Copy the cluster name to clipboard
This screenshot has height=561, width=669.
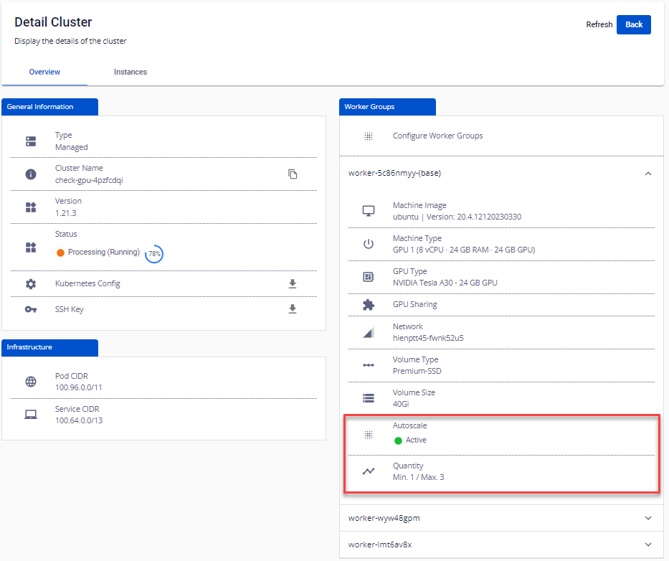pyautogui.click(x=293, y=174)
